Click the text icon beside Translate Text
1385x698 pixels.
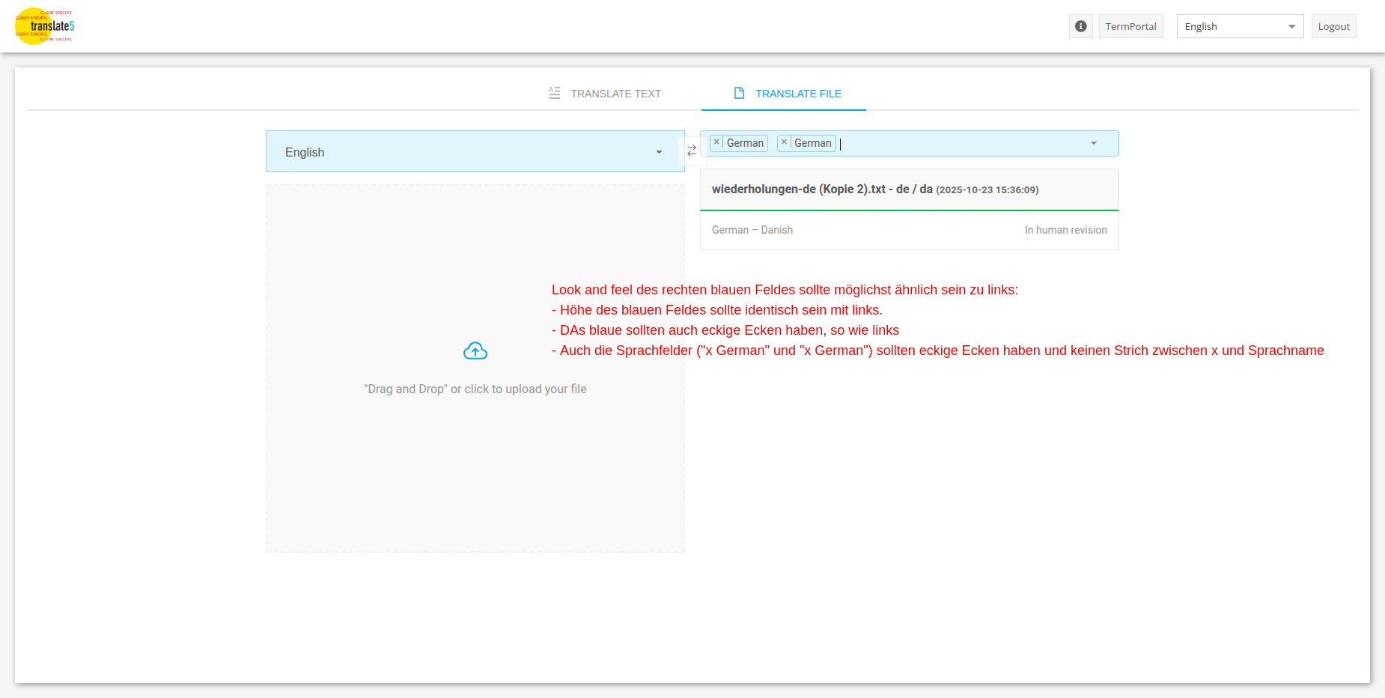[x=554, y=93]
